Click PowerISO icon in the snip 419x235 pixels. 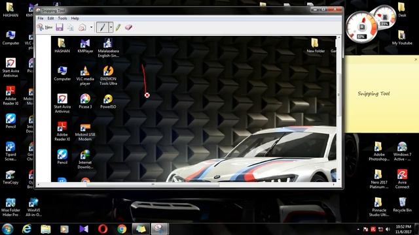click(x=108, y=101)
